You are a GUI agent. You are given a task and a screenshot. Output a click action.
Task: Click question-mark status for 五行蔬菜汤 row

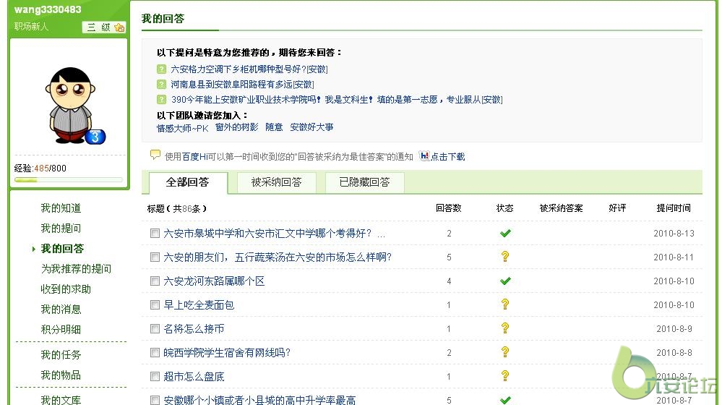tap(505, 256)
